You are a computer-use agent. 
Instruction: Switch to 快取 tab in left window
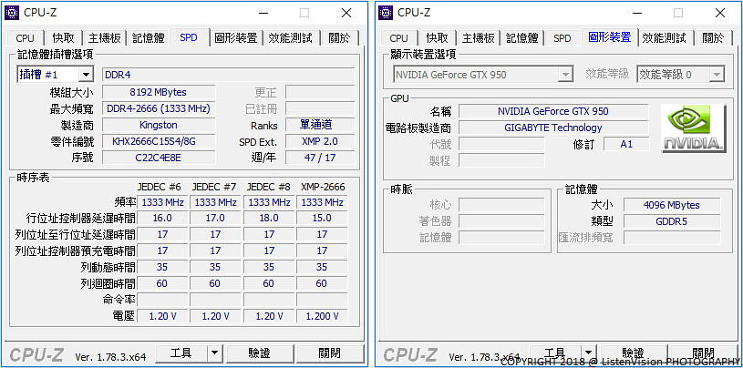click(x=64, y=38)
